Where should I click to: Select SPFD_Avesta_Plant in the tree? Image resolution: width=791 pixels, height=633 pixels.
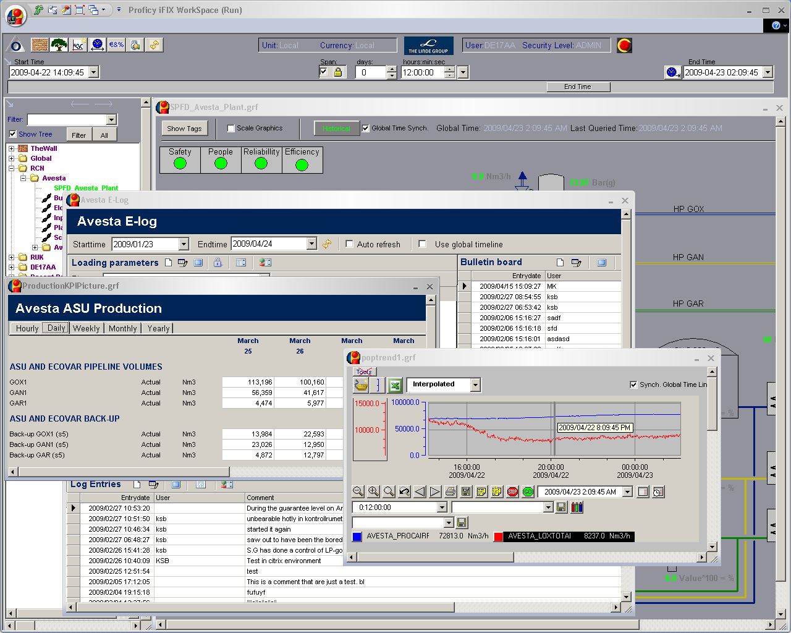pos(86,188)
